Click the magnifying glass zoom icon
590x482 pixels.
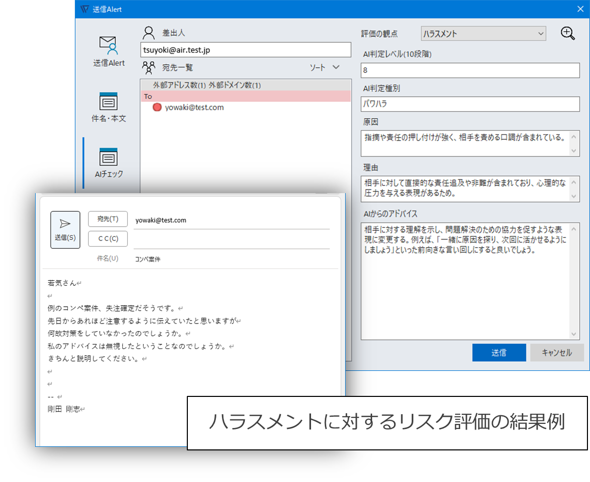(568, 34)
